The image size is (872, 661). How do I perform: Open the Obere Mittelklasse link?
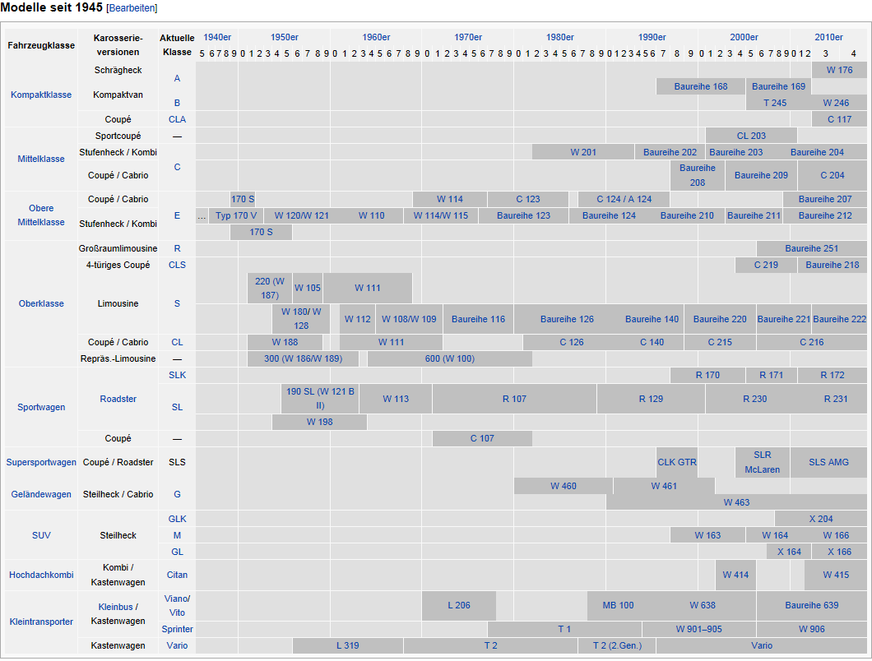point(41,215)
